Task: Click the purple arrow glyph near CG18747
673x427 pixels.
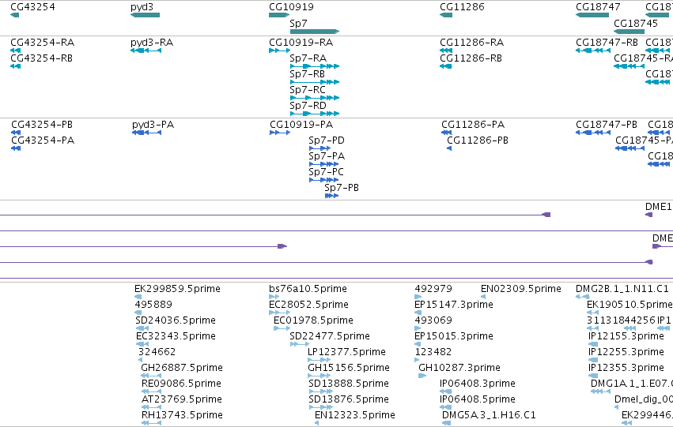Action: tap(546, 215)
